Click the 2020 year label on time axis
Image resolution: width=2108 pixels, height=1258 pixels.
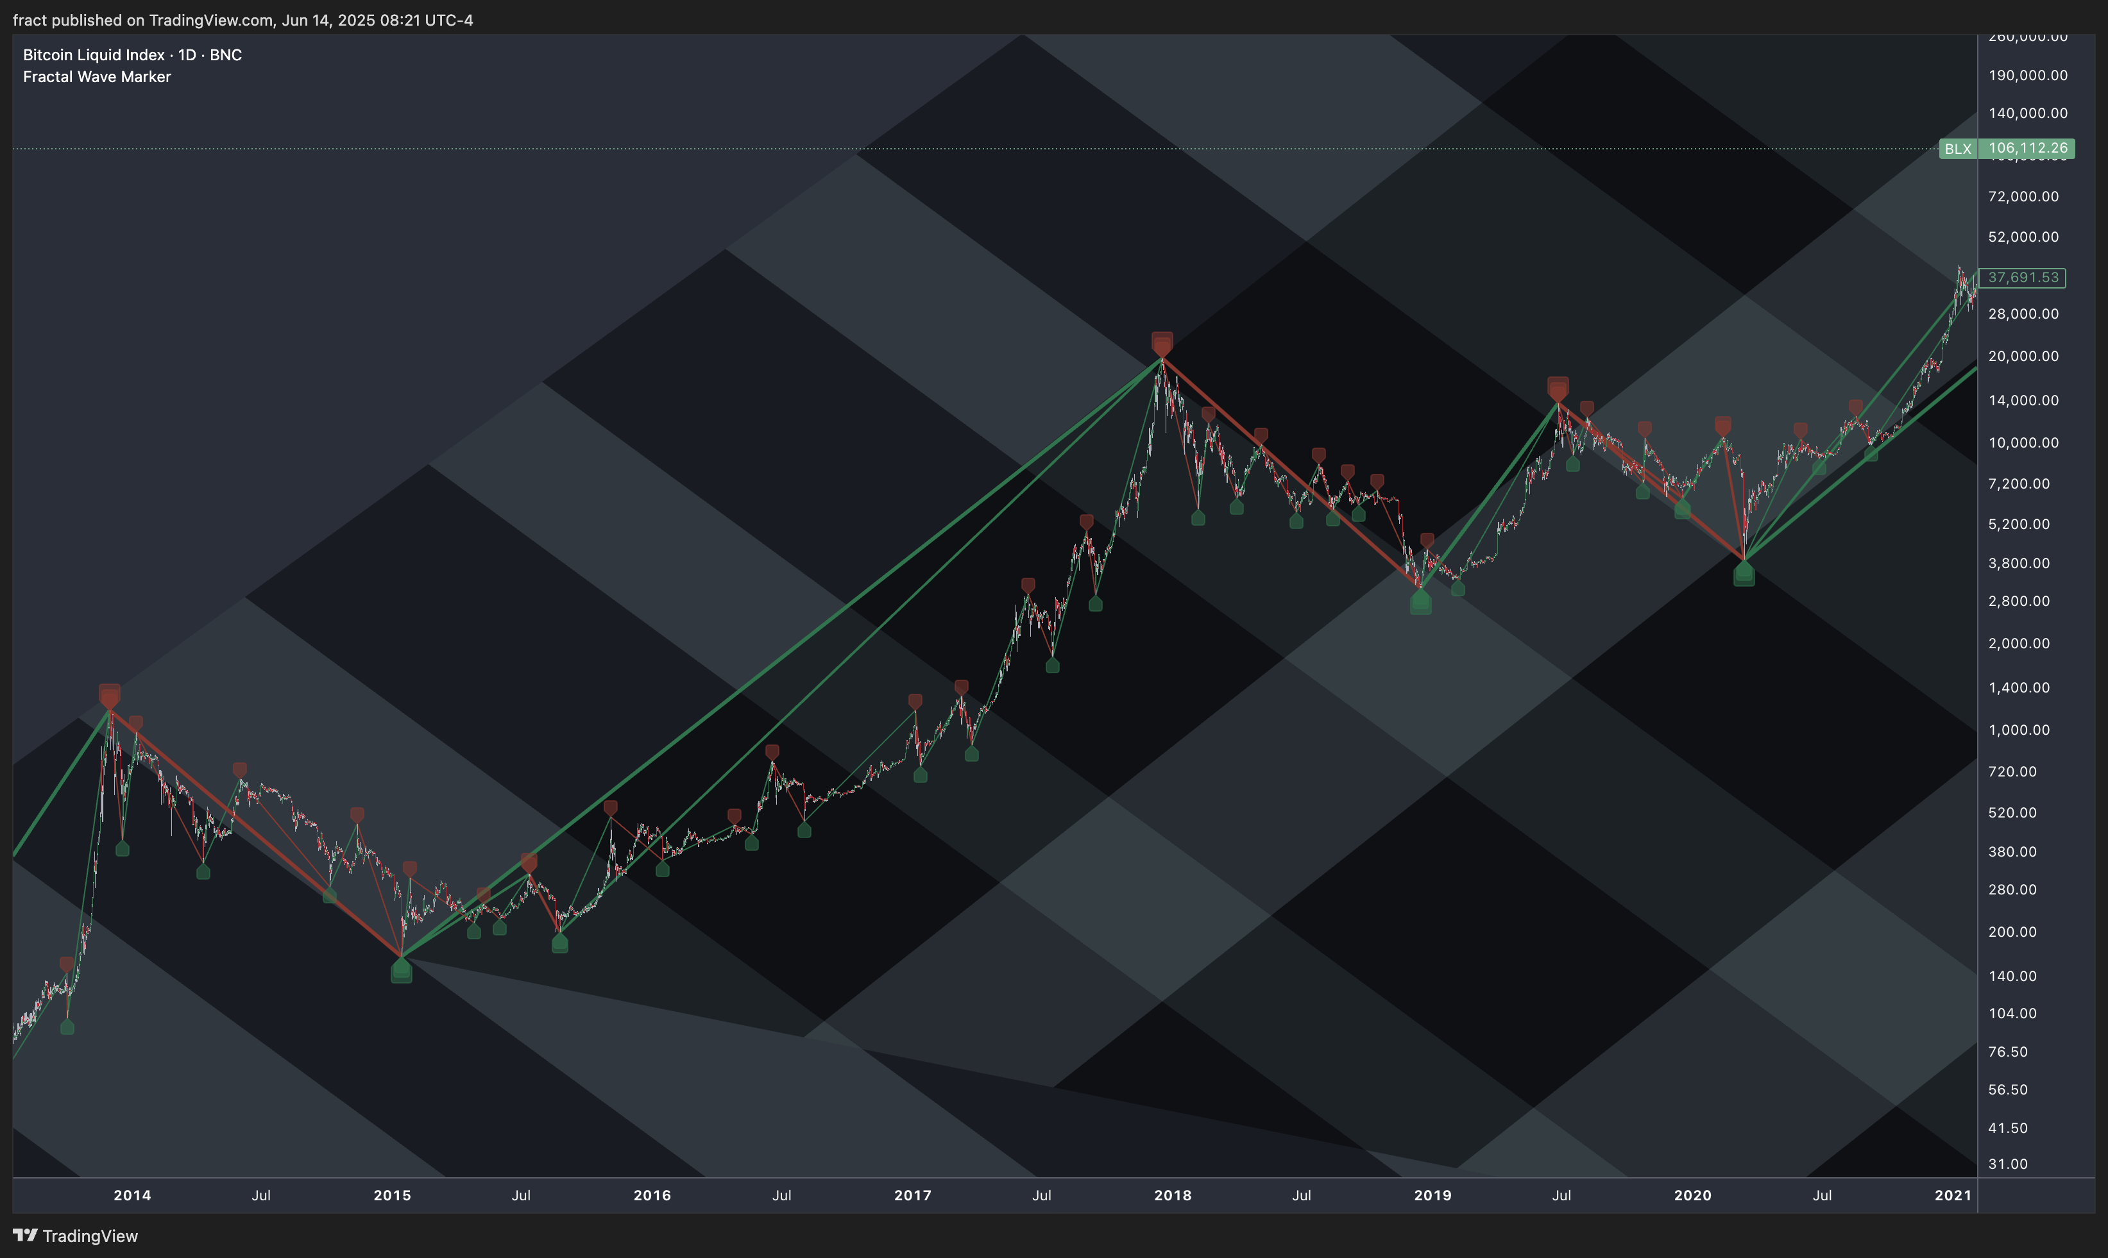(x=1694, y=1195)
